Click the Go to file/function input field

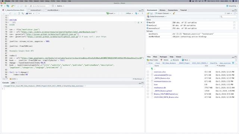point(39,6)
